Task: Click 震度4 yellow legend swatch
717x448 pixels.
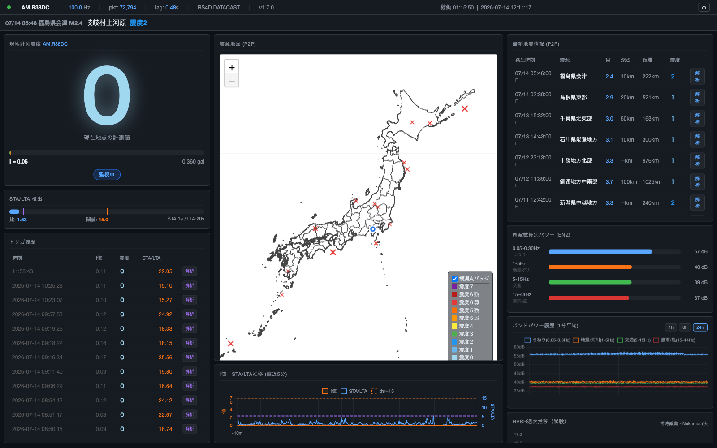Action: (x=454, y=326)
